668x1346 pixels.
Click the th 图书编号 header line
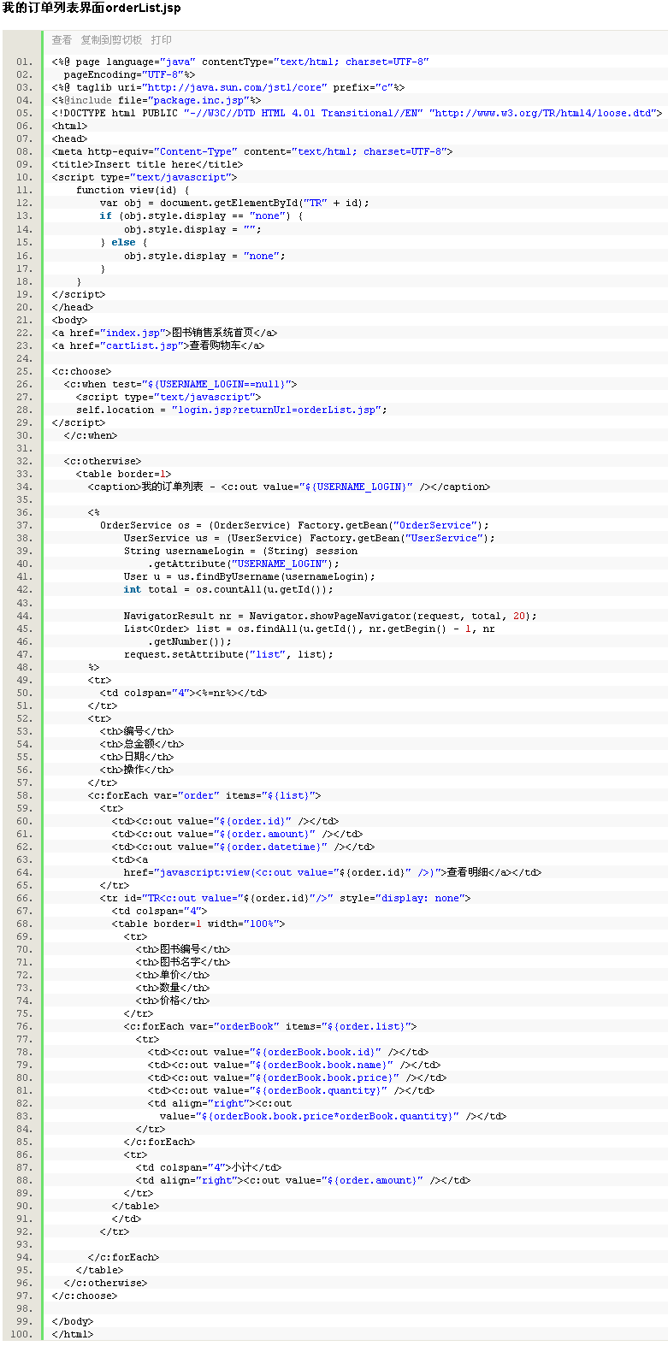pos(182,949)
